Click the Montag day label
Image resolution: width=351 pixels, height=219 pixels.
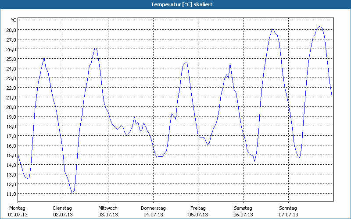[17, 208]
